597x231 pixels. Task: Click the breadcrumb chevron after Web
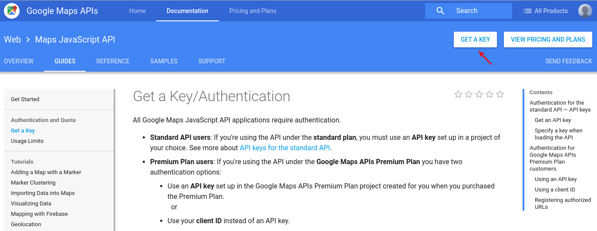pos(28,40)
